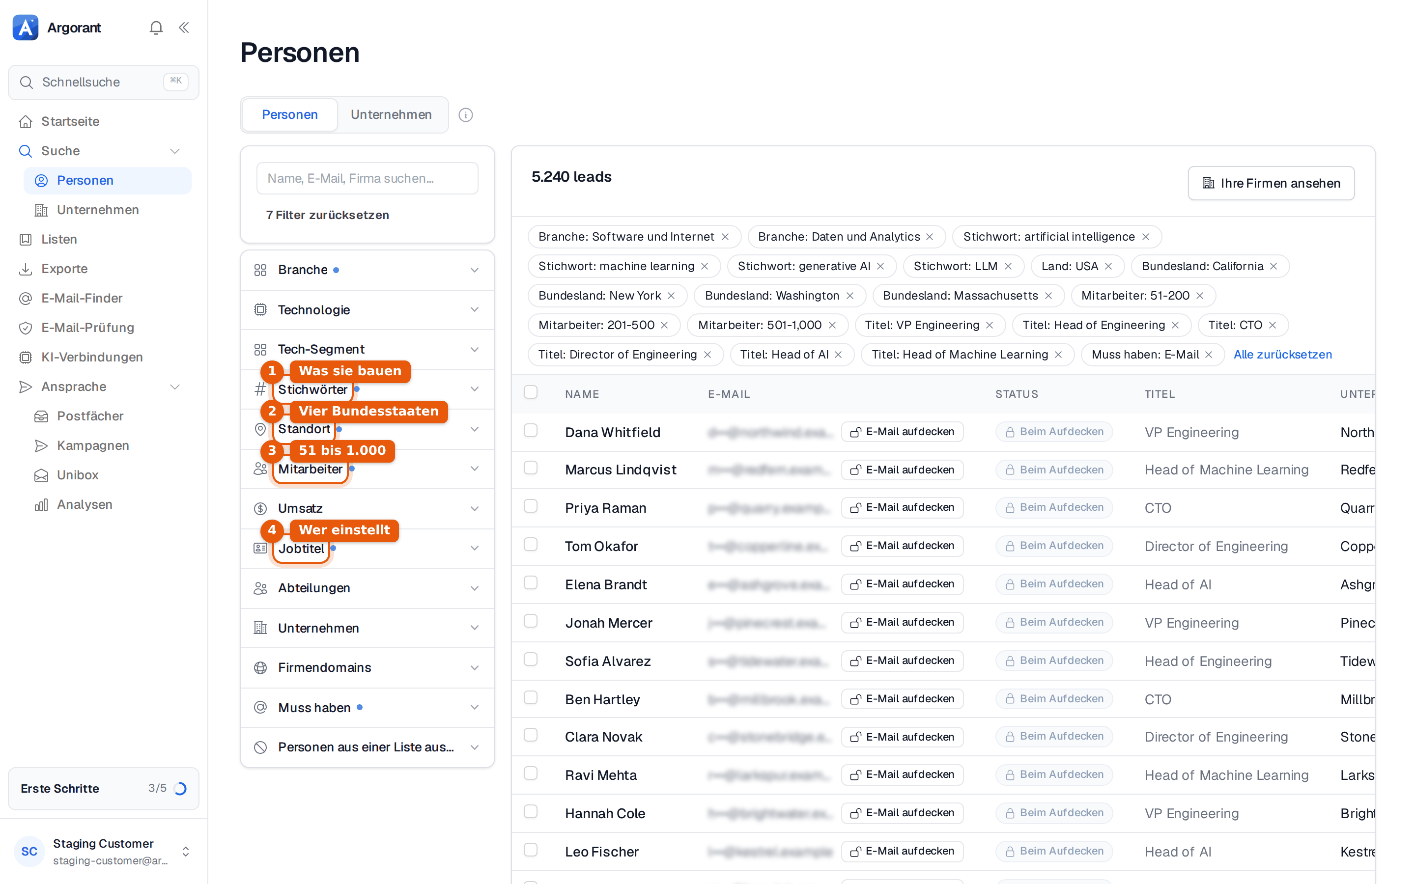The width and height of the screenshot is (1415, 884).
Task: Open Kampagnen under Ansprache
Action: (x=108, y=445)
